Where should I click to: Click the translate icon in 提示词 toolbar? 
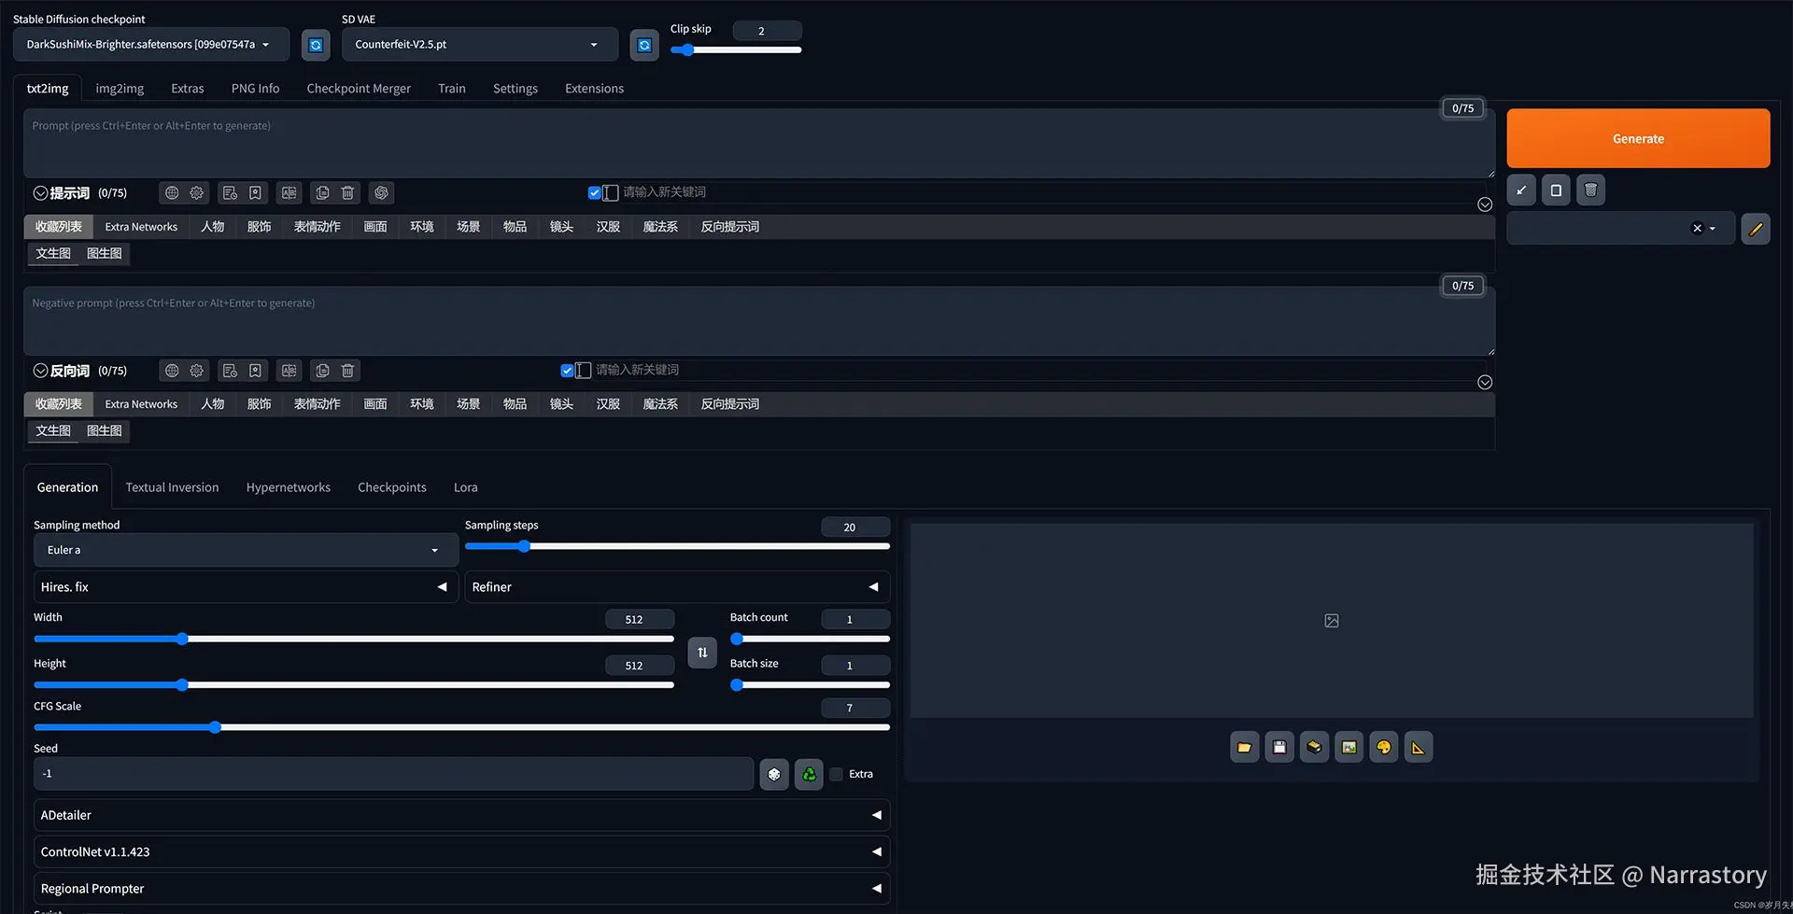(289, 193)
